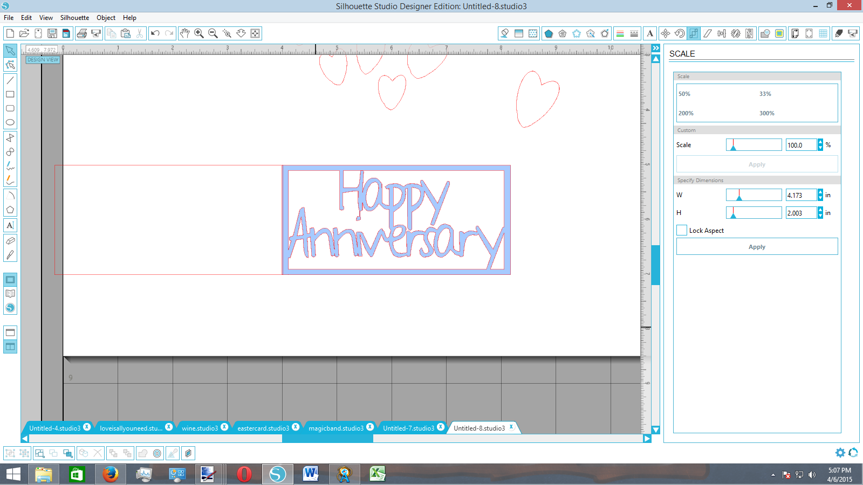Toggle the Lock Aspect checkbox
The width and height of the screenshot is (863, 485).
click(682, 230)
